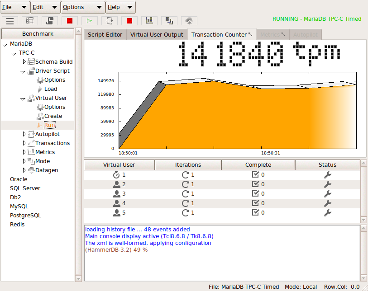The image size is (368, 291).
Task: Click the Status column header
Action: point(327,165)
